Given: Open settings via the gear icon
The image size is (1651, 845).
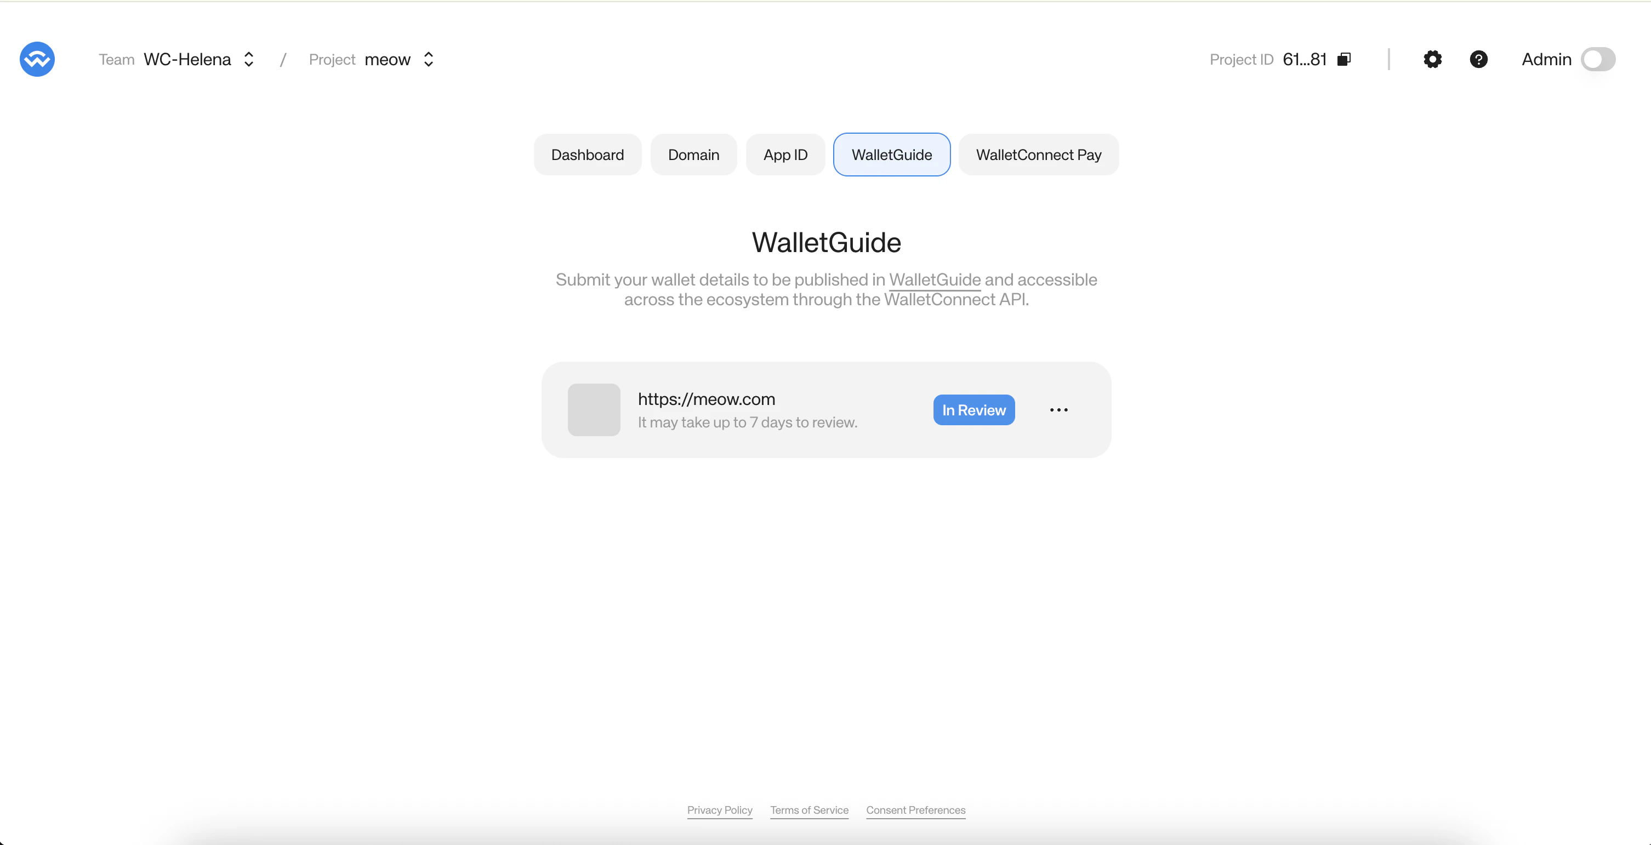Looking at the screenshot, I should pyautogui.click(x=1432, y=59).
